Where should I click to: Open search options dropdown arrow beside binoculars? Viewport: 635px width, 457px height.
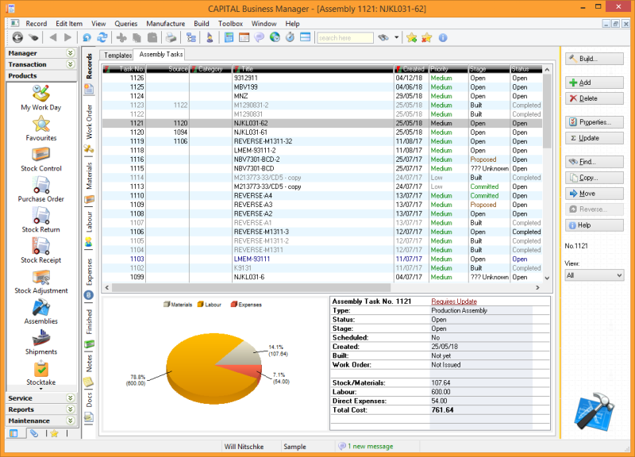click(396, 37)
